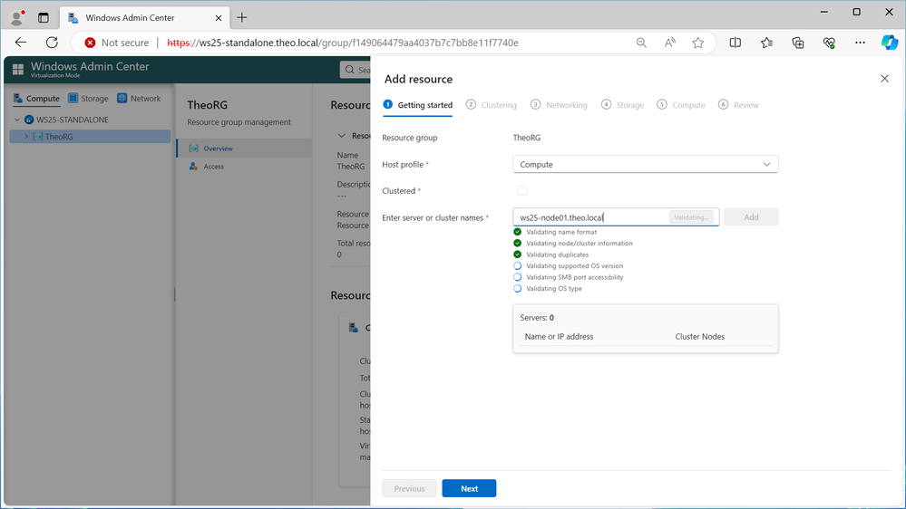Minimize the browser window
Image resolution: width=906 pixels, height=509 pixels.
[x=824, y=12]
